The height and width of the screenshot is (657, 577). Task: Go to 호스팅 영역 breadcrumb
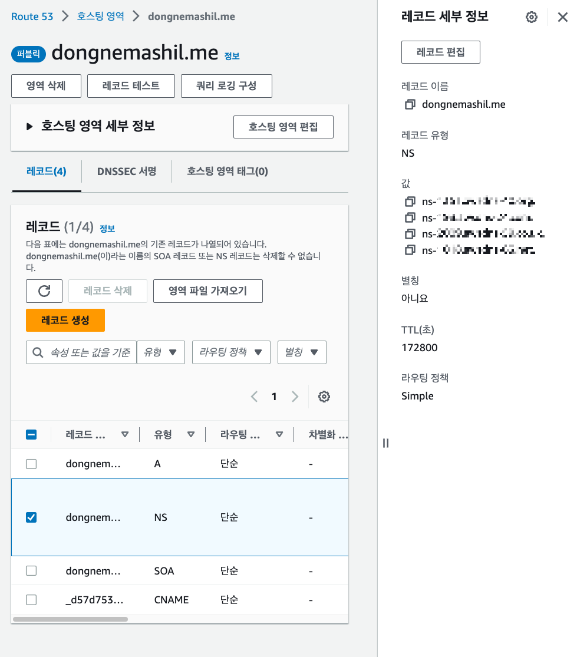tap(101, 16)
